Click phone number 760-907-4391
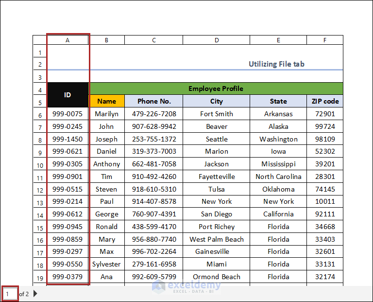Viewport: 373px width, 302px height. (x=154, y=214)
